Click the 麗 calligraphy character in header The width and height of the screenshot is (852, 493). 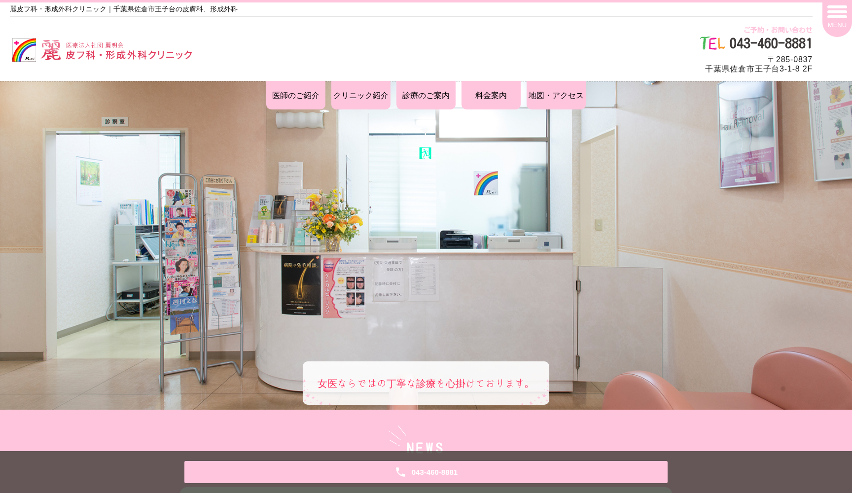click(52, 50)
